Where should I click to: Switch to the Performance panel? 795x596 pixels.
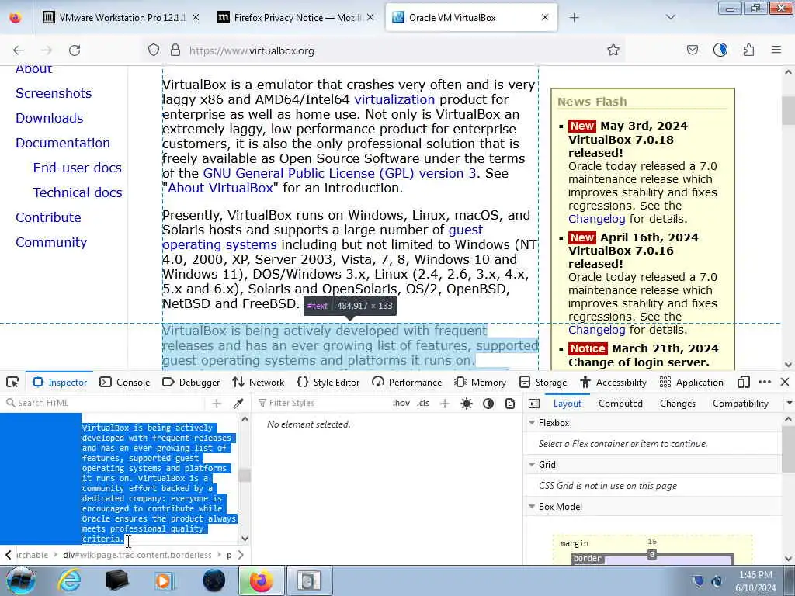click(x=407, y=382)
